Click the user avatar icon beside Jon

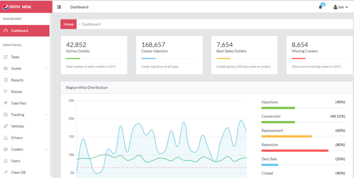(335, 7)
